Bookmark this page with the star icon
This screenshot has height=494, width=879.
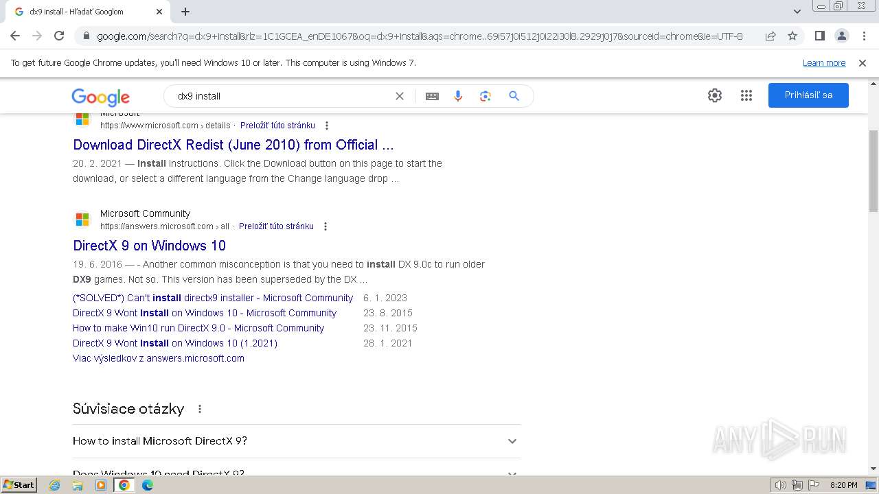pyautogui.click(x=792, y=36)
